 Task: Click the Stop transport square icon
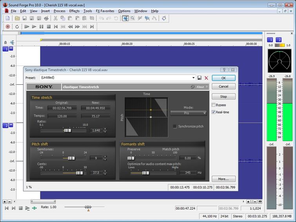click(49, 27)
